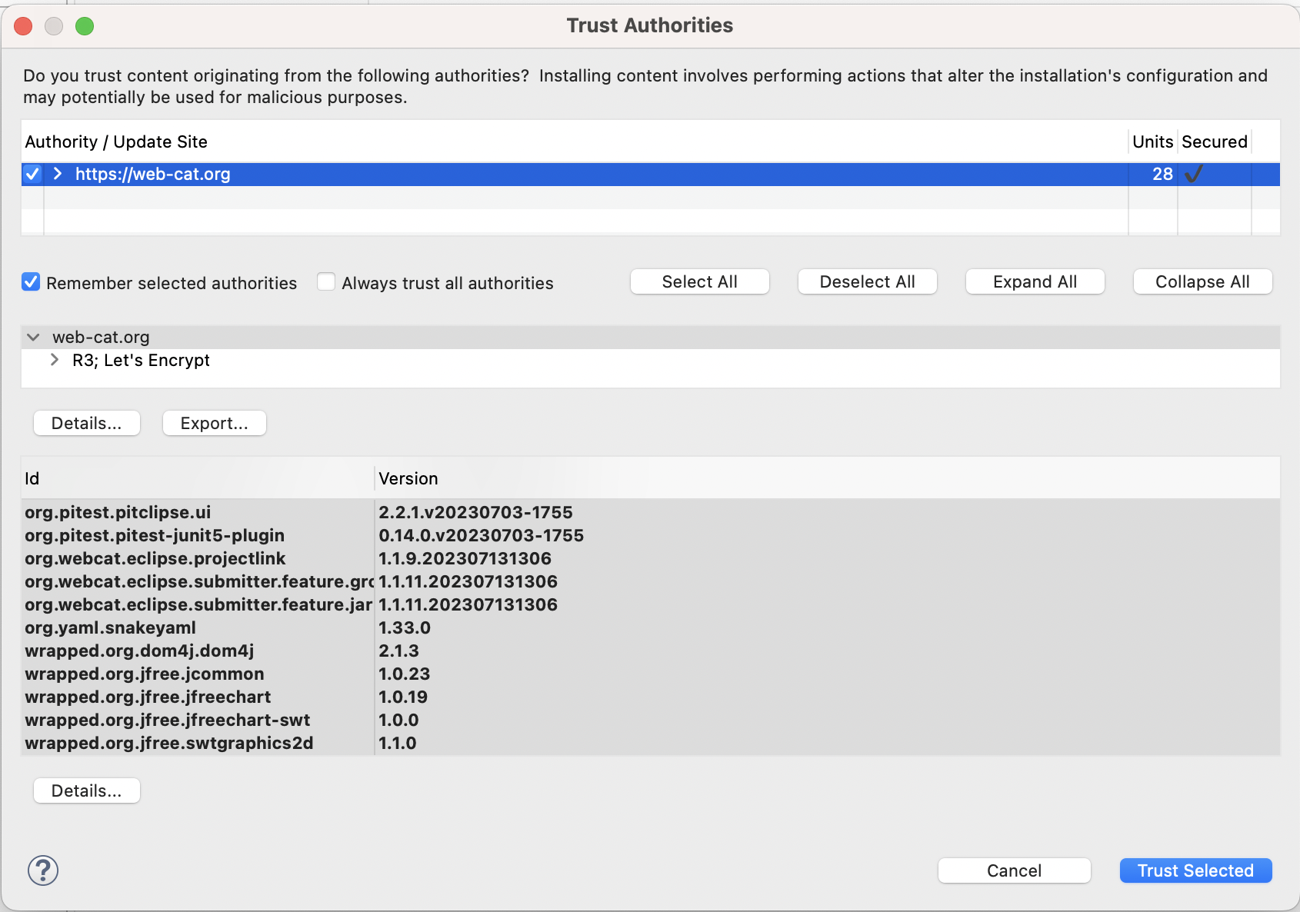The width and height of the screenshot is (1300, 912).
Task: Select the org.yaml.snakeyaml unit row
Action: point(111,627)
